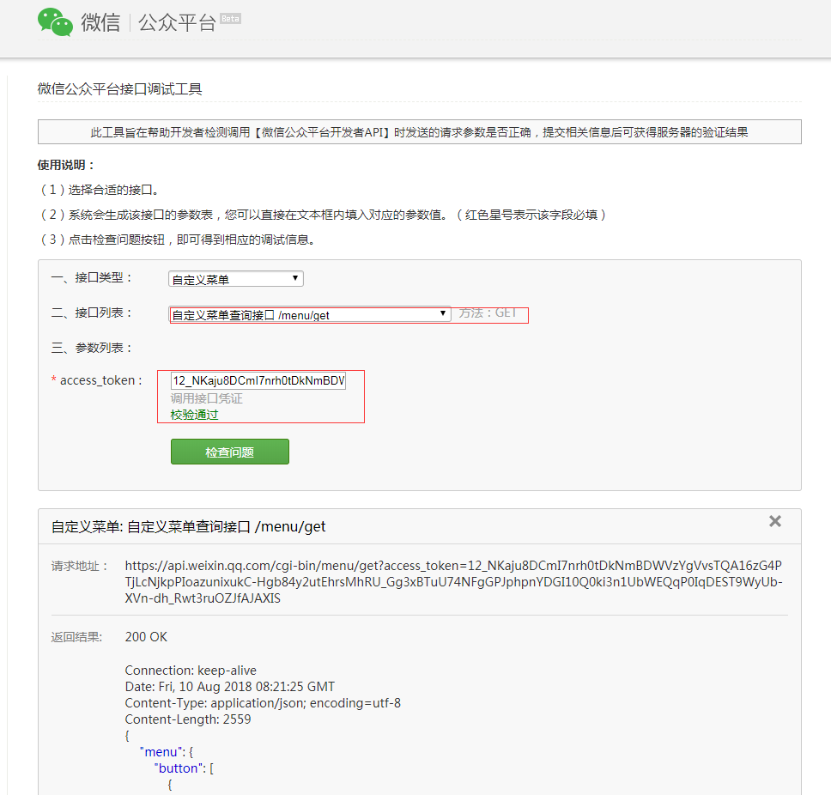Viewport: 831px width, 795px height.
Task: Click instruction step (2) about 参数表
Action: click(324, 215)
